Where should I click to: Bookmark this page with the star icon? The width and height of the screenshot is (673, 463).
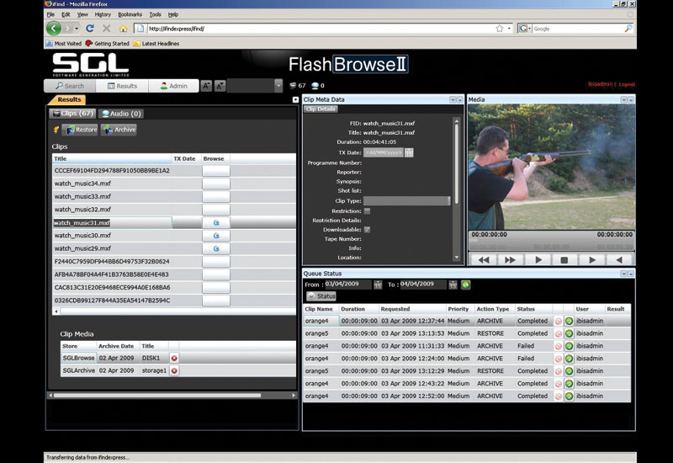coord(499,29)
